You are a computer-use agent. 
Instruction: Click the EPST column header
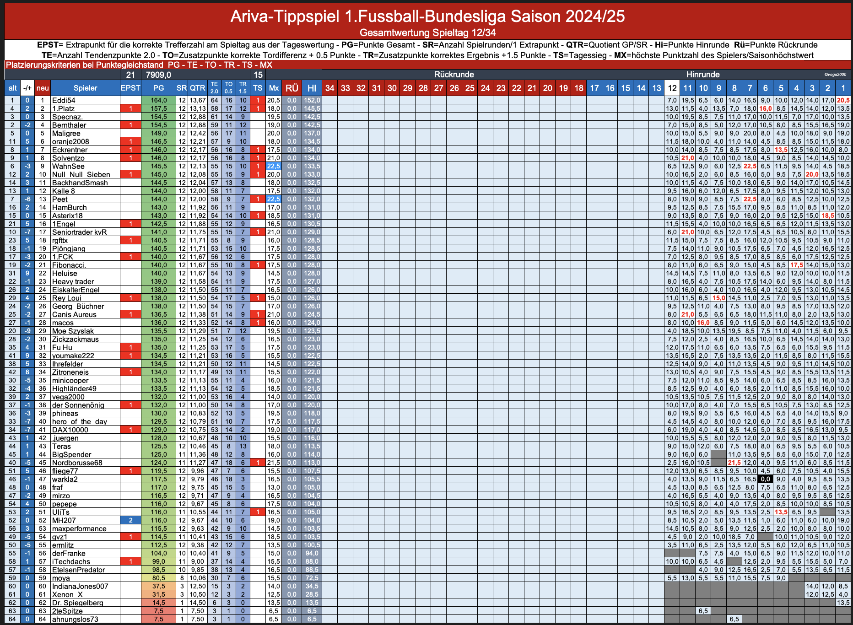coord(130,88)
